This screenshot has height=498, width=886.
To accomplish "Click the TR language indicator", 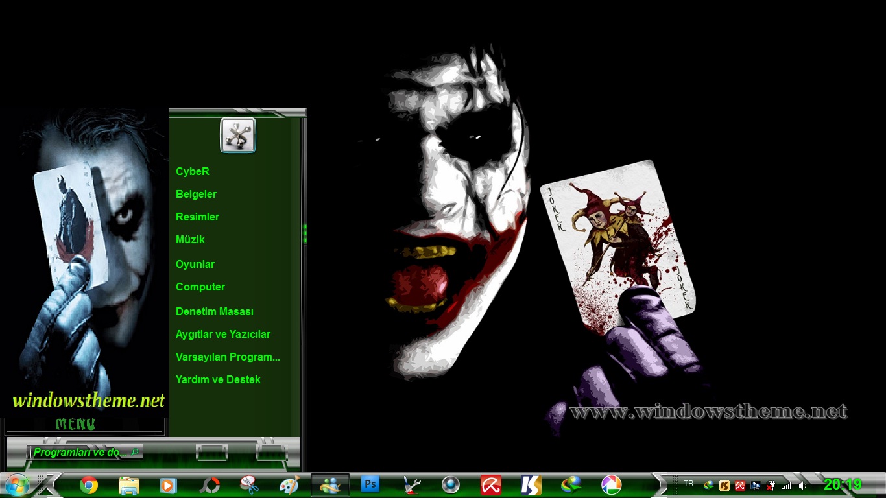I will coord(689,484).
